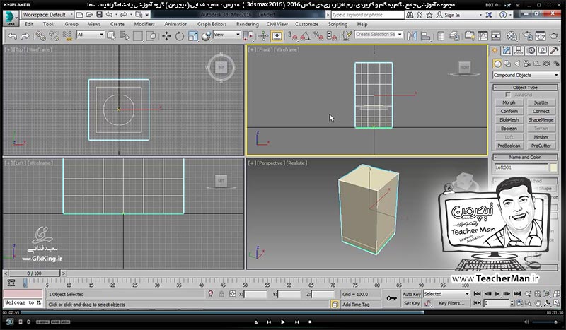Click the keyword search field

tap(367, 15)
